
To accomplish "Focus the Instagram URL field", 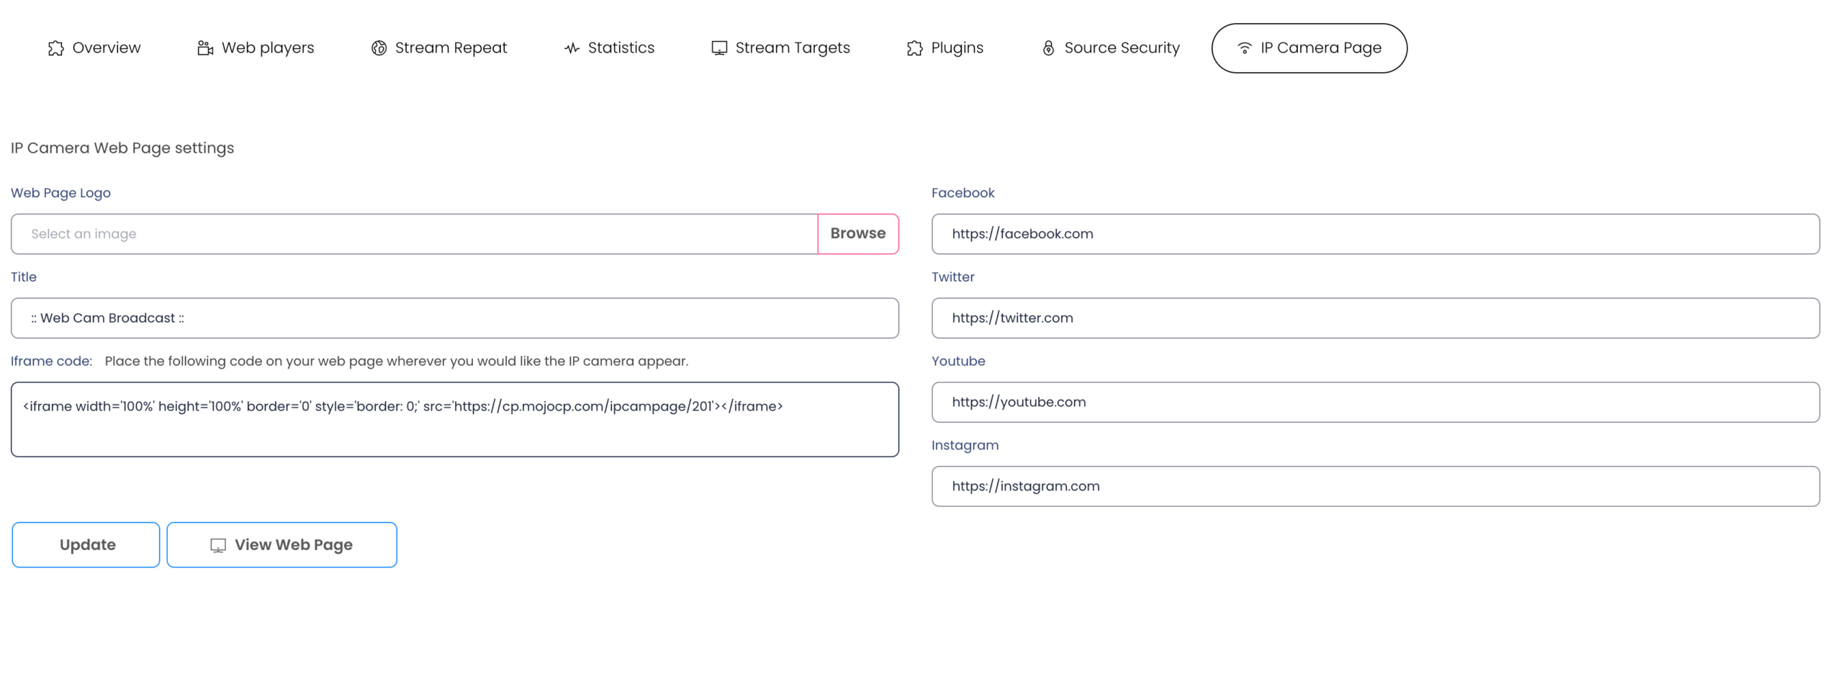I will (x=1374, y=487).
